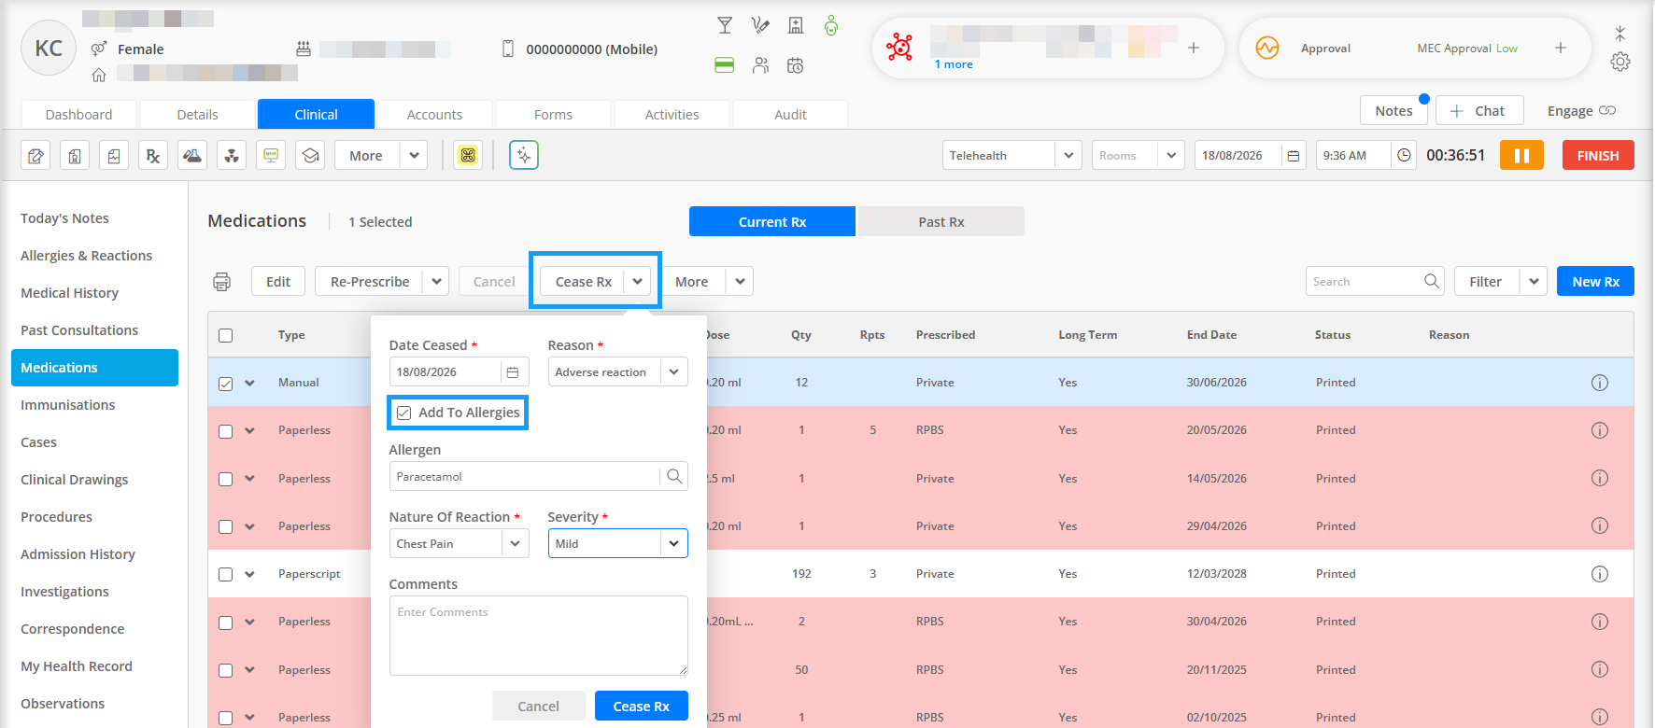Expand the Cease Rx dropdown arrow
This screenshot has height=728, width=1655.
(x=637, y=281)
